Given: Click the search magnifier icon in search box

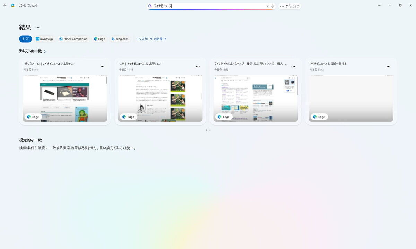Looking at the screenshot, I should (150, 6).
